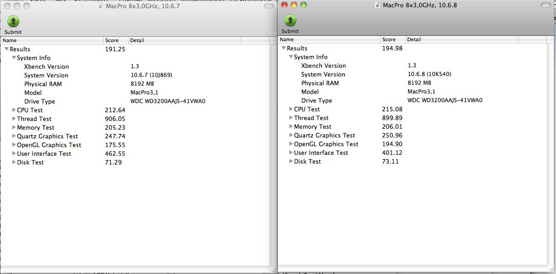Expand OpenGL Graphics Test scoring 194.90
The width and height of the screenshot is (556, 274).
coord(291,144)
